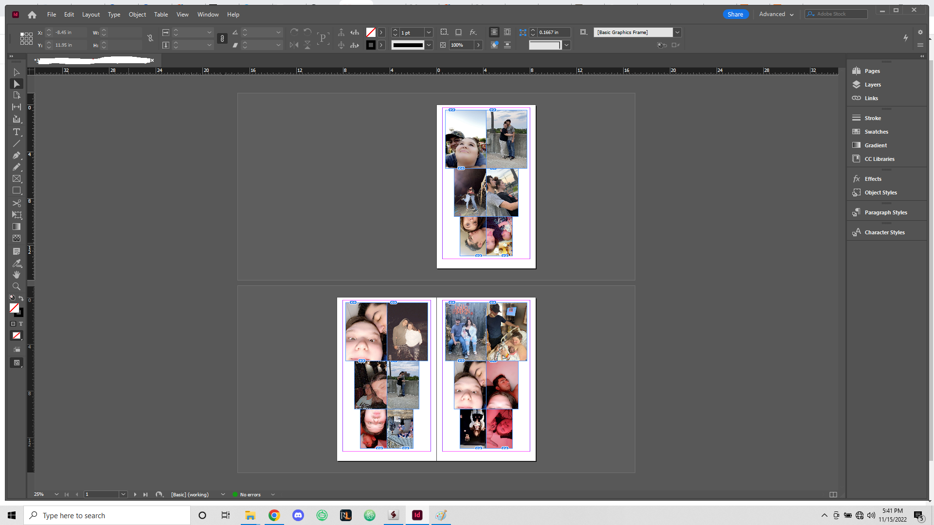Select the Gradient Swatch tool

point(17,227)
